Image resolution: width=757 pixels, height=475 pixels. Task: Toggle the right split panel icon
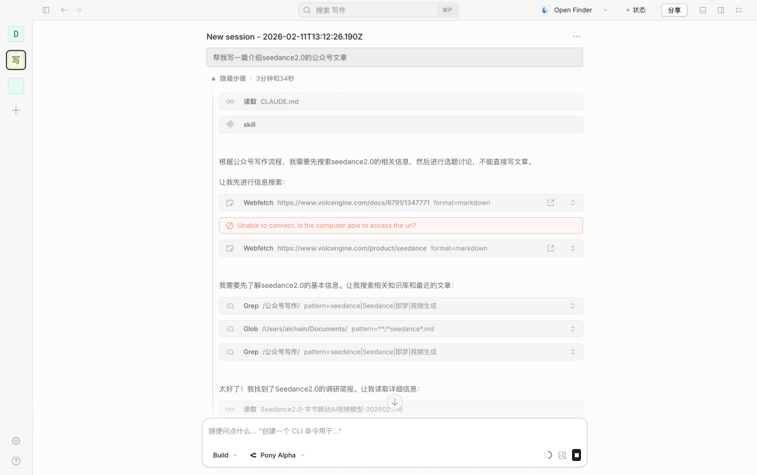tap(721, 10)
